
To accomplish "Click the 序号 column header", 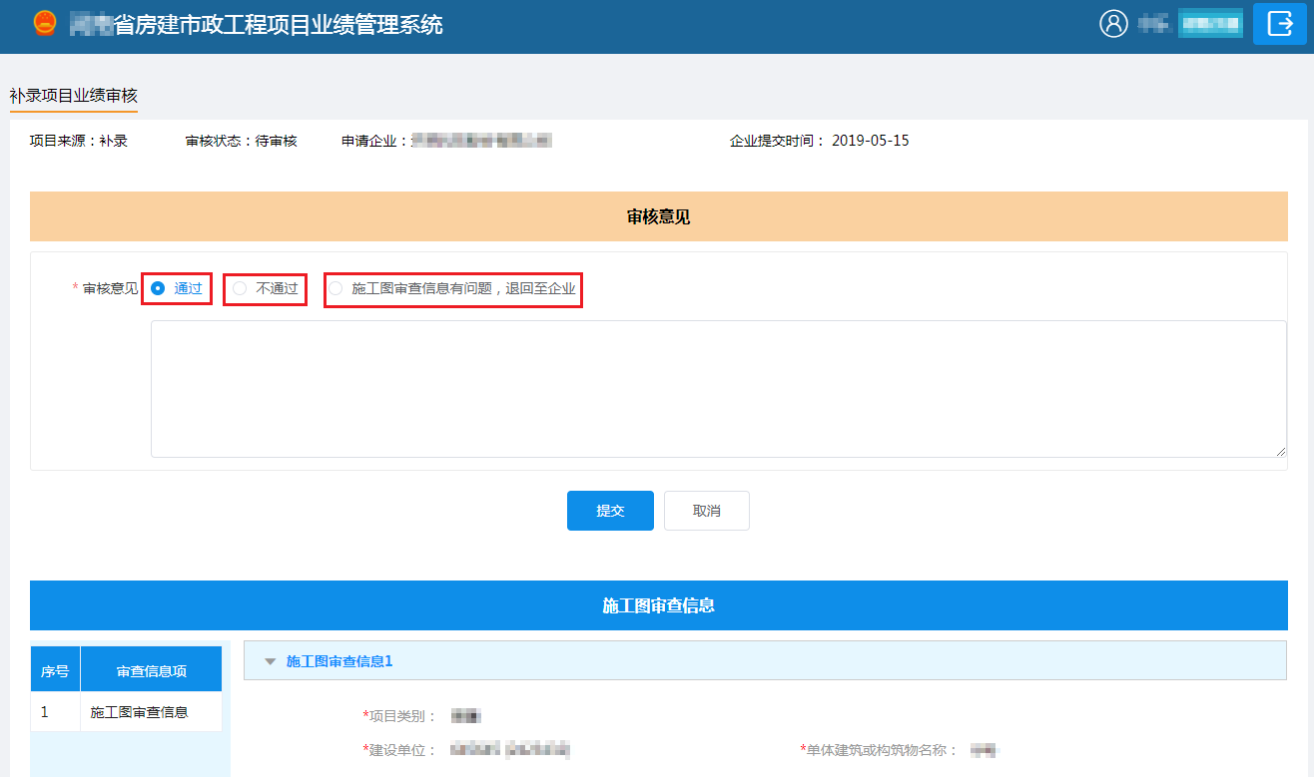I will coord(55,671).
